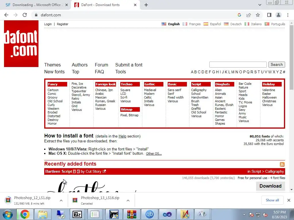Image resolution: width=294 pixels, height=220 pixels.
Task: Click the taskbar clock
Action: tap(279, 215)
